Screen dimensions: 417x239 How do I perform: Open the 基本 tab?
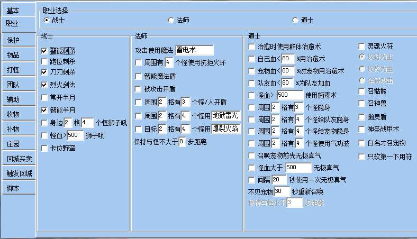(x=18, y=10)
